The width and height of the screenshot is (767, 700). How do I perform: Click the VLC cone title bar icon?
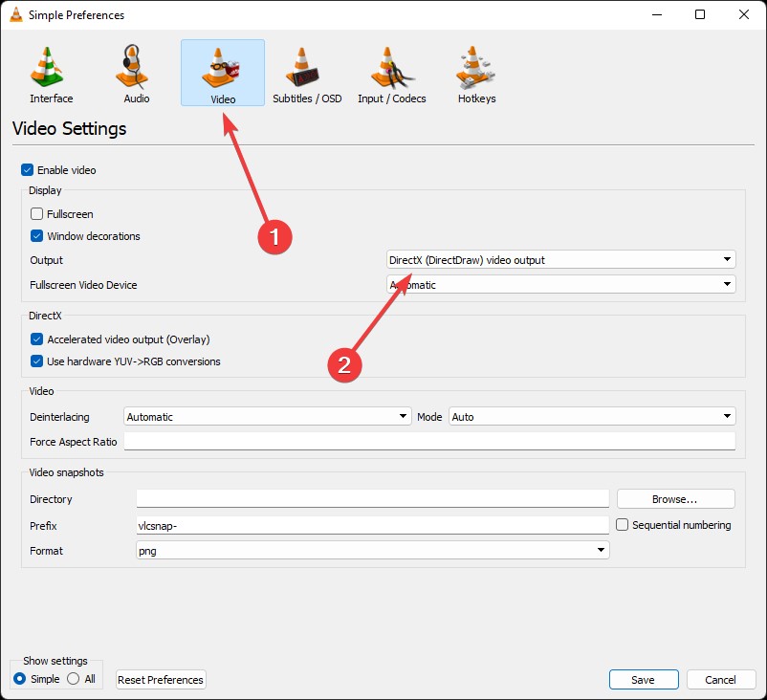(16, 14)
